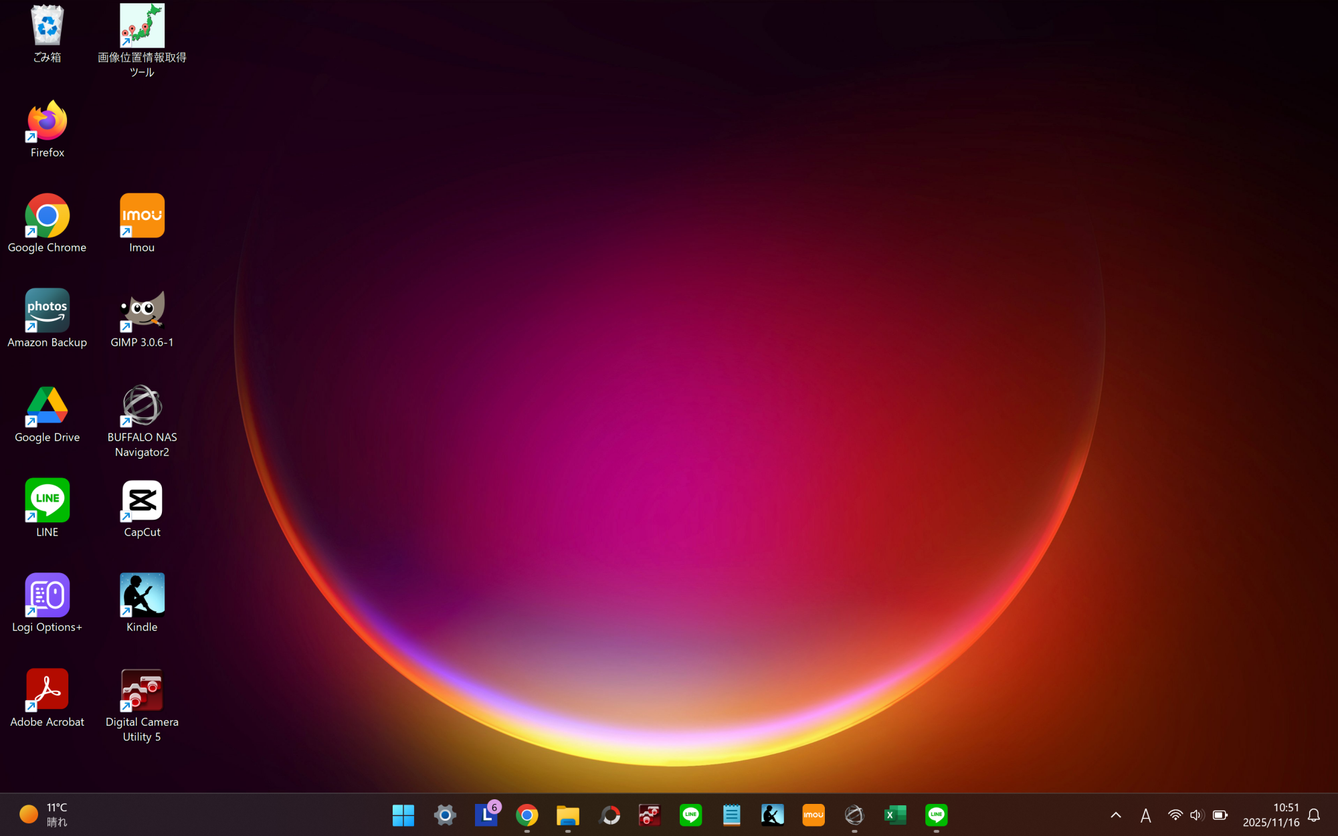Click the BUFFALO NAS Navigator2 desktop icon

(142, 406)
